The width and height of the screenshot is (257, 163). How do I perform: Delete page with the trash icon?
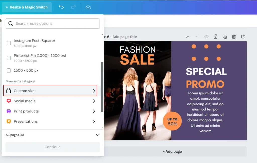[x=234, y=37]
